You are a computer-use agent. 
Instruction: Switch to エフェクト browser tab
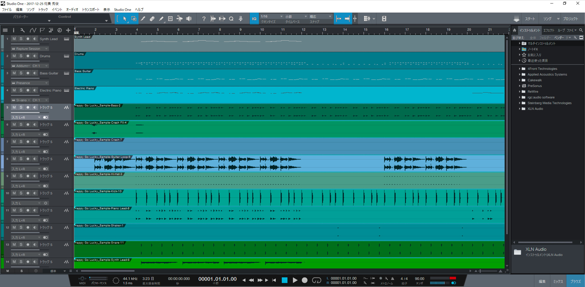549,30
